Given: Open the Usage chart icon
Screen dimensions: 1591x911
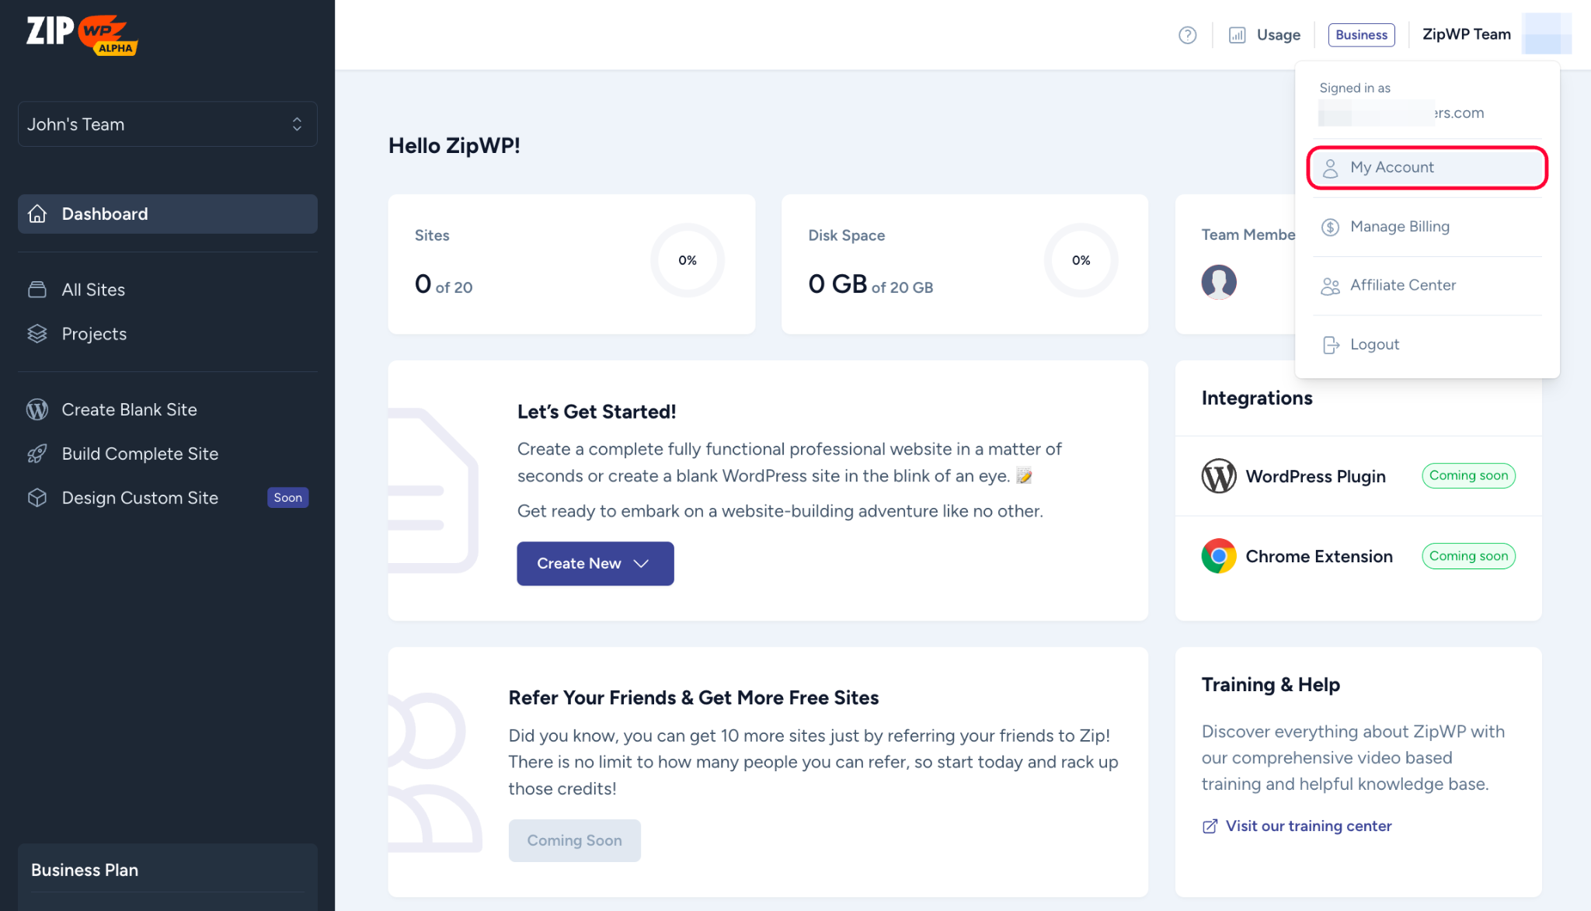Looking at the screenshot, I should pos(1238,35).
